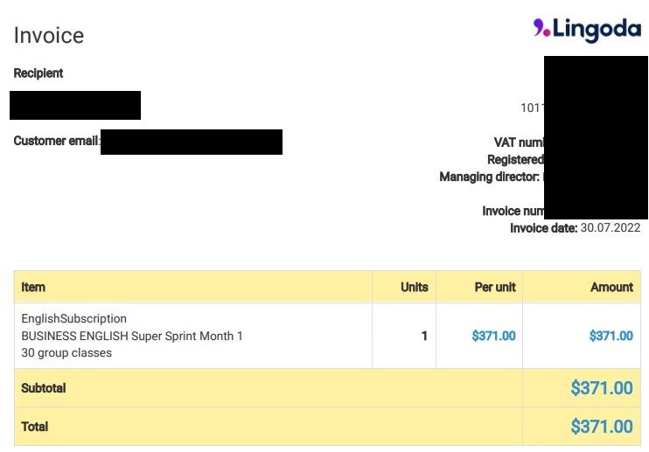Viewport: 649px width, 452px height.
Task: Click the 30 group classes text
Action: pyautogui.click(x=66, y=352)
